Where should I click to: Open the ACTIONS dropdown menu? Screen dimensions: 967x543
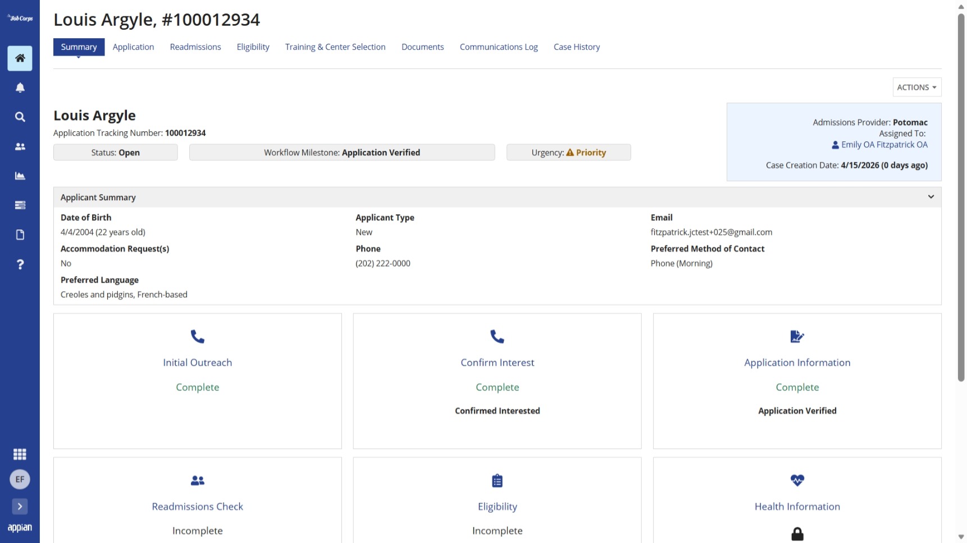click(917, 88)
